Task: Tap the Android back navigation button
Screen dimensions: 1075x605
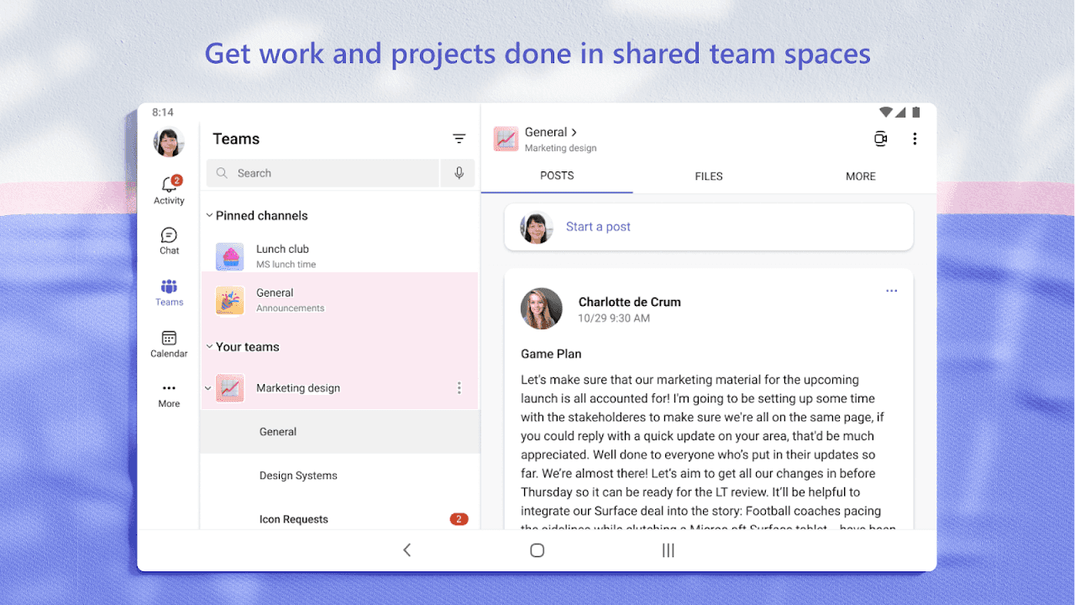Action: (x=406, y=550)
